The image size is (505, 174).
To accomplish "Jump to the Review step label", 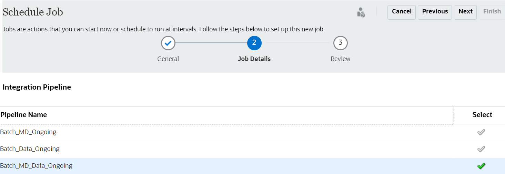I will (340, 59).
